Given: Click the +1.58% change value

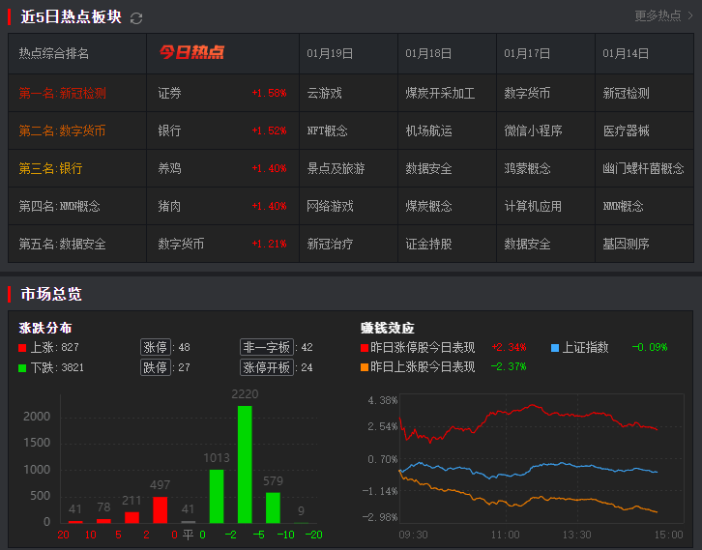Looking at the screenshot, I should click(269, 93).
